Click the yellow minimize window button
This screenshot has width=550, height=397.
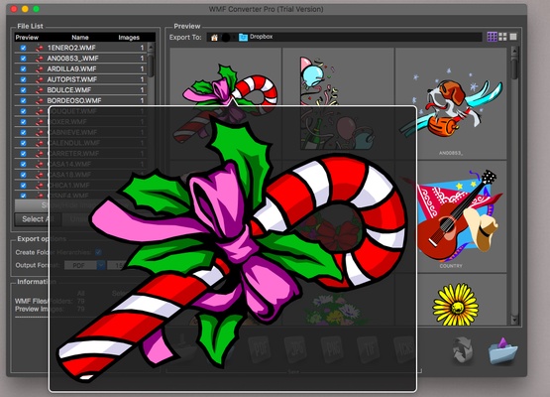click(25, 9)
